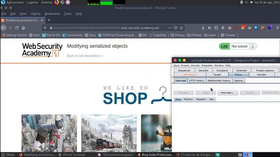Image resolution: width=280 pixels, height=157 pixels.
Task: Open the Proxy Options sub-tab
Action: pyautogui.click(x=238, y=81)
